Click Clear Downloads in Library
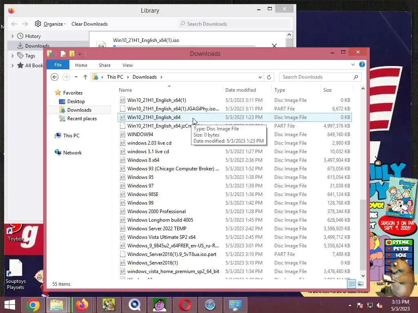This screenshot has width=418, height=313. [89, 24]
